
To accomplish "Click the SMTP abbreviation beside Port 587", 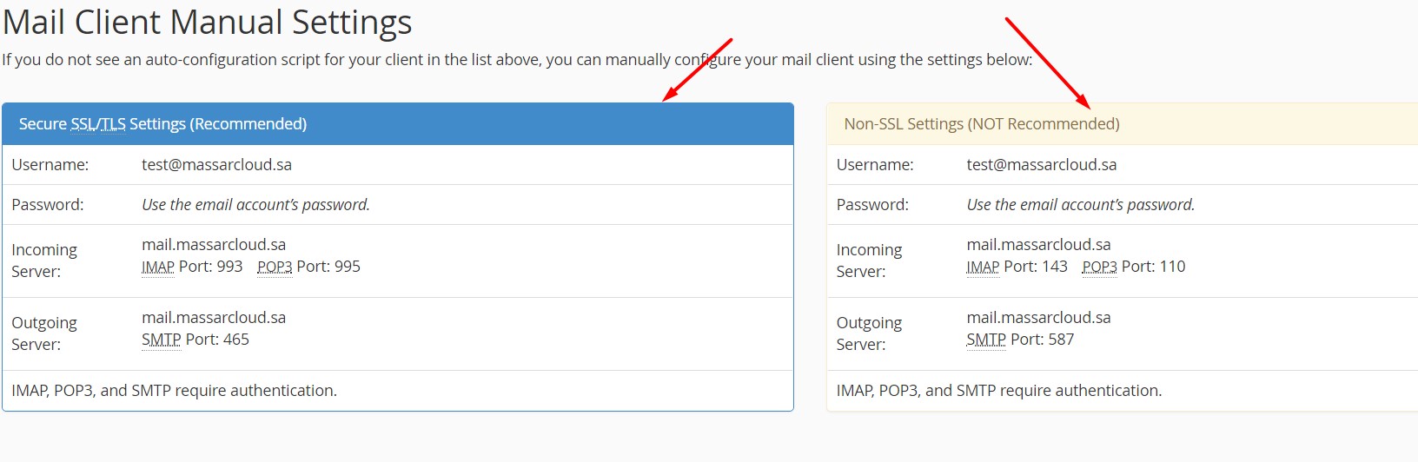I will [x=986, y=340].
